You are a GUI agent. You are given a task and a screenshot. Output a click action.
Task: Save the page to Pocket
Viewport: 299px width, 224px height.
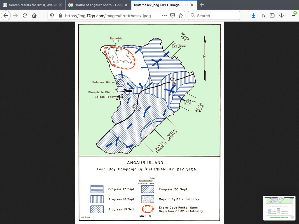[173, 16]
